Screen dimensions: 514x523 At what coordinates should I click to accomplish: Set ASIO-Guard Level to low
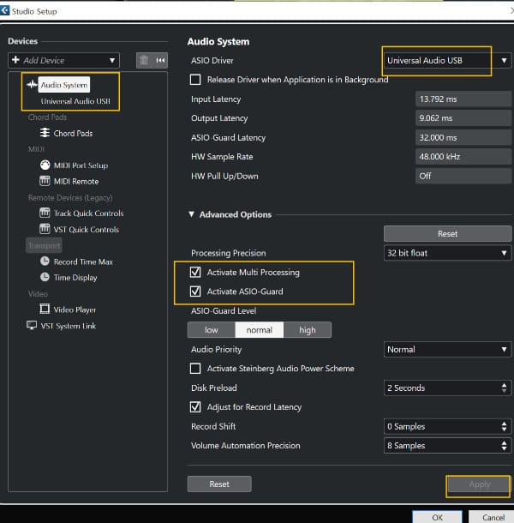(212, 330)
